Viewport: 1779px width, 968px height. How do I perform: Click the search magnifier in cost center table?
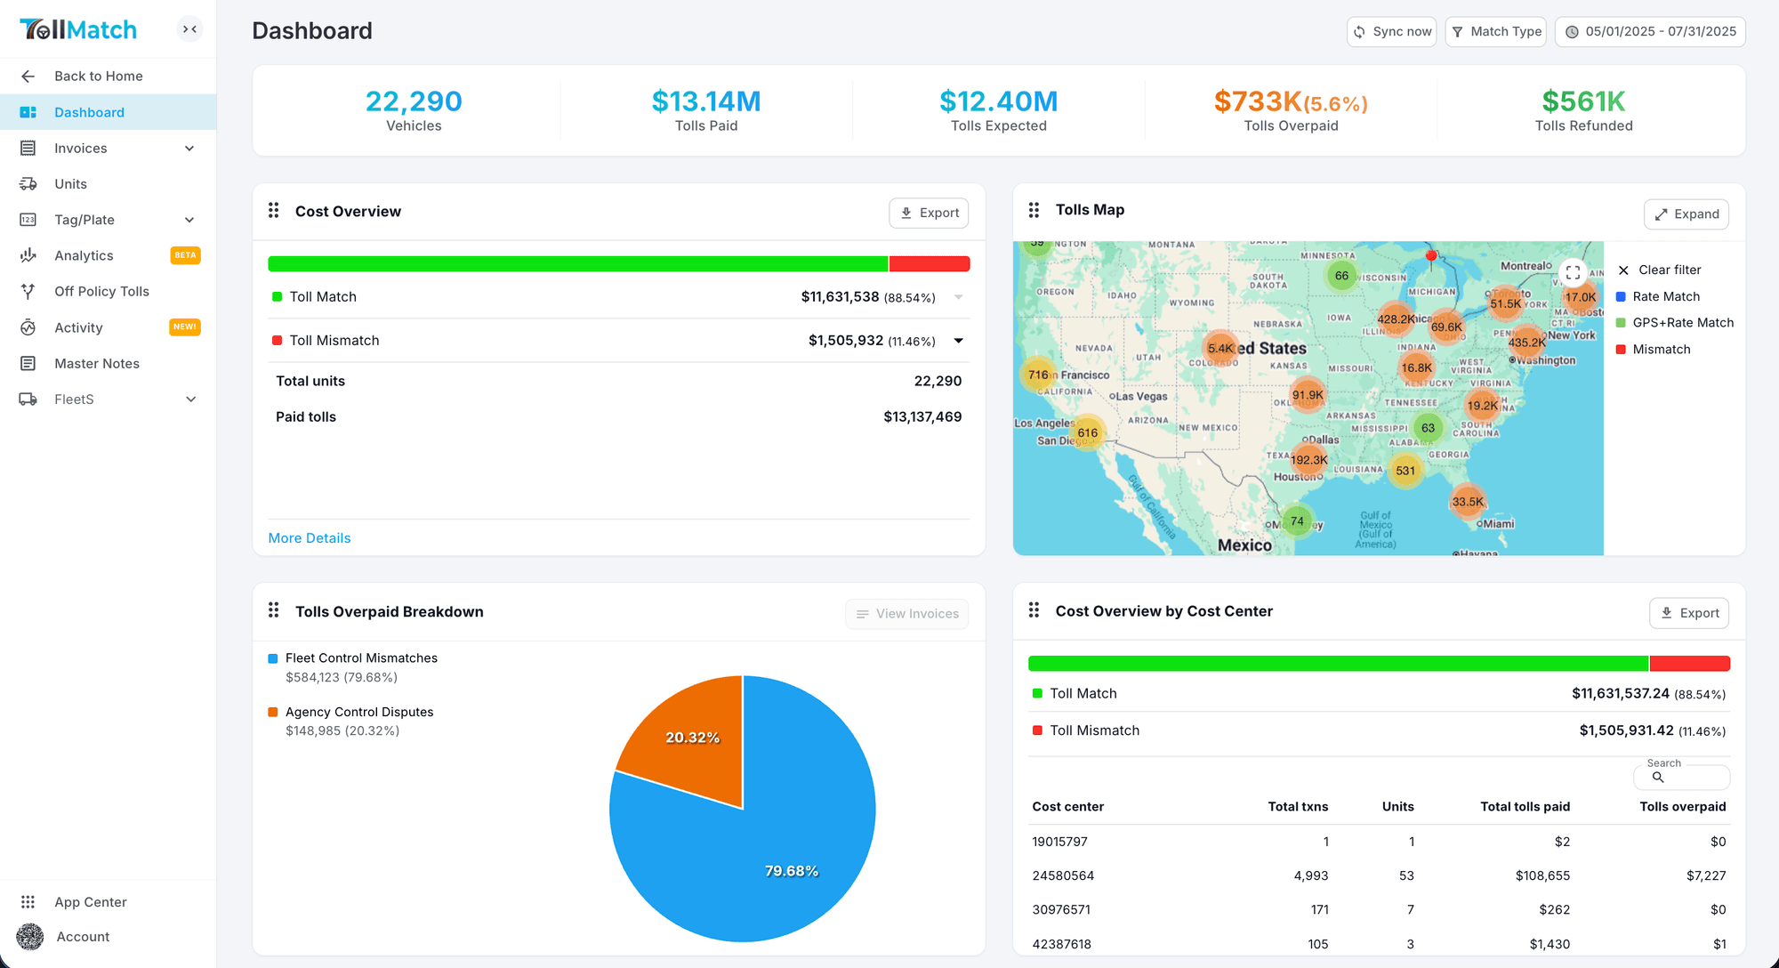[1658, 778]
